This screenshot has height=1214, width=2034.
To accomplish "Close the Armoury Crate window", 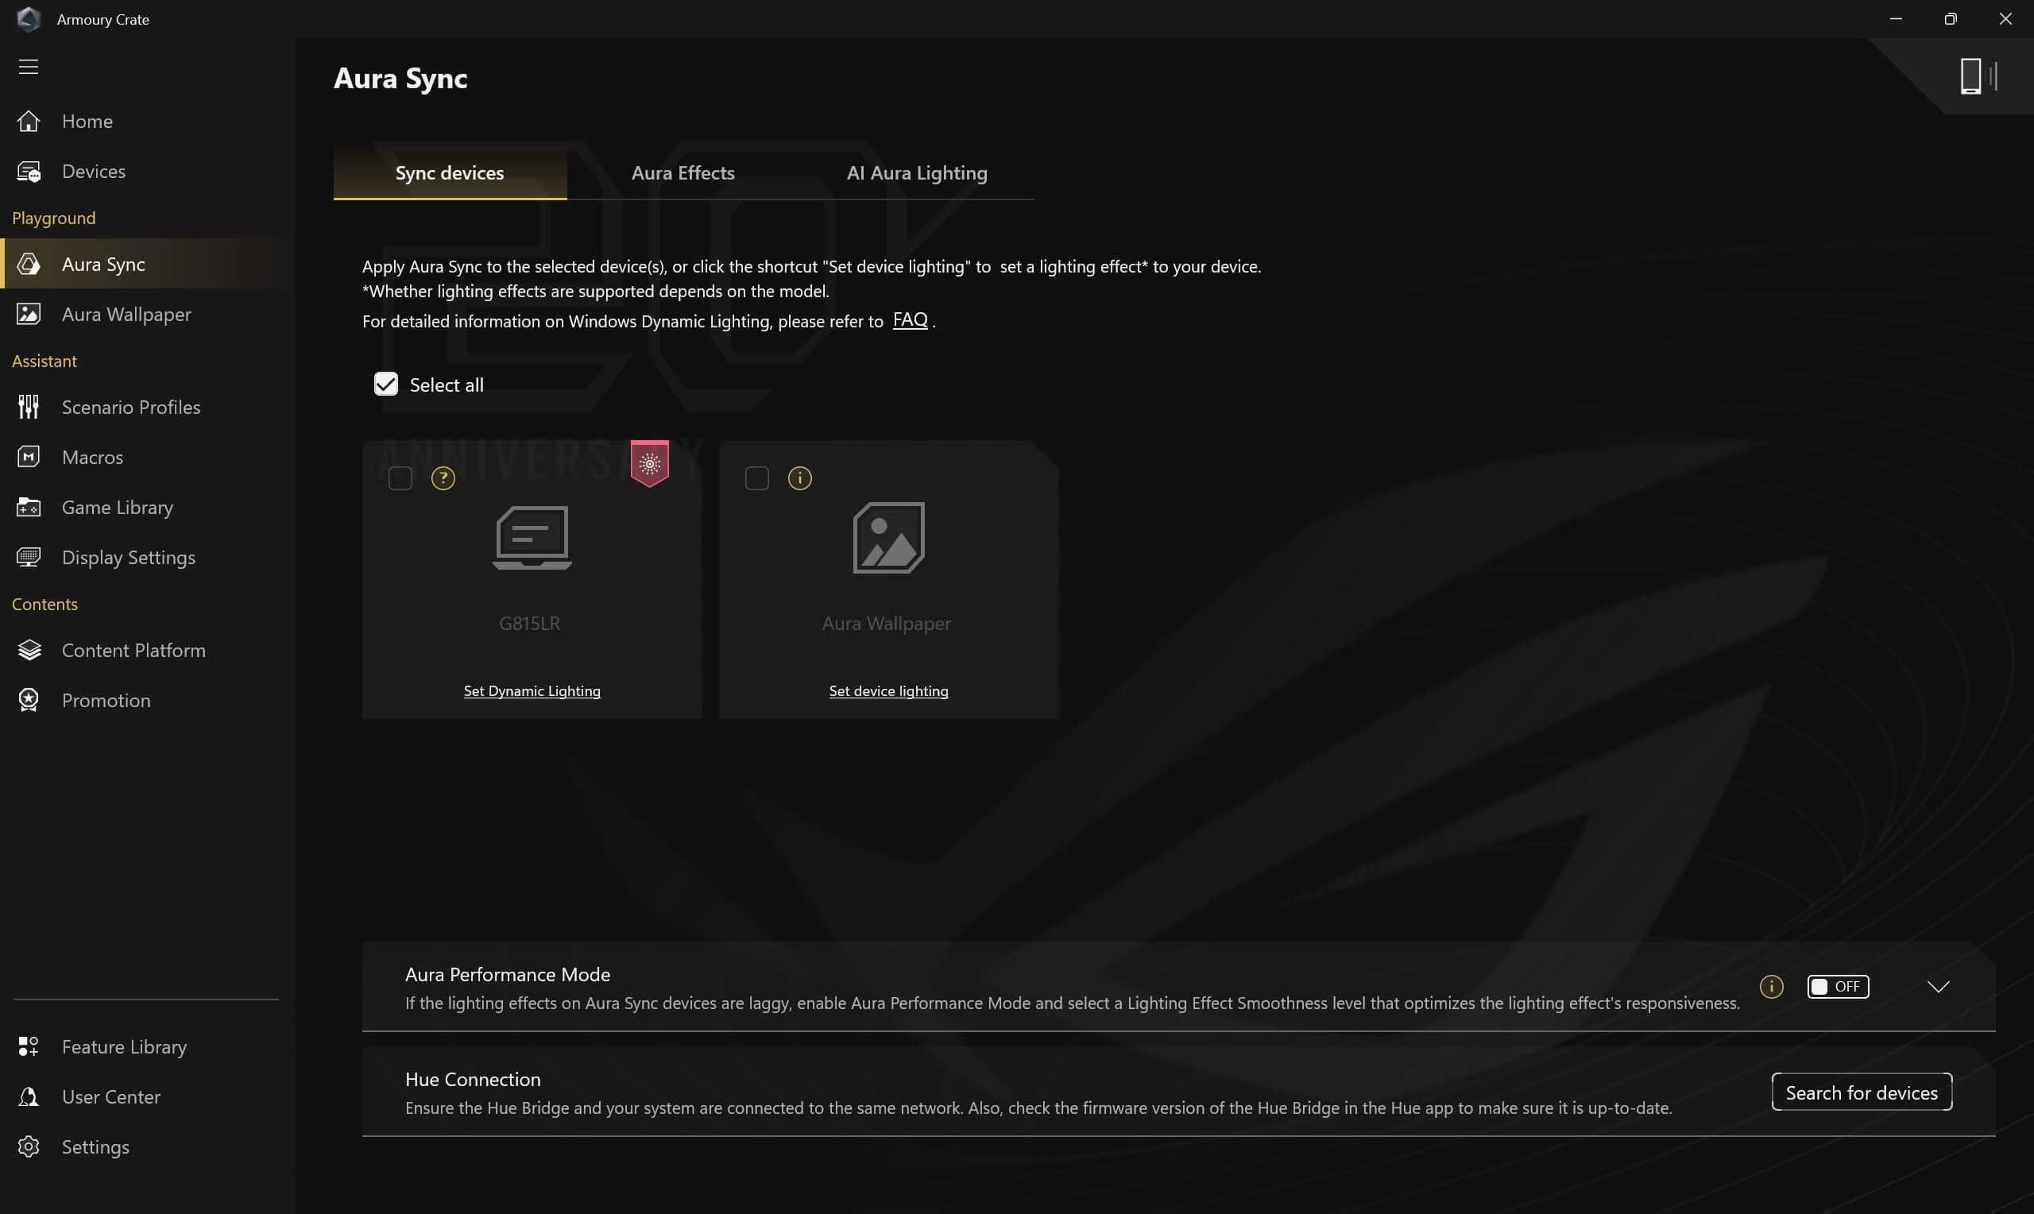I will (x=2005, y=19).
